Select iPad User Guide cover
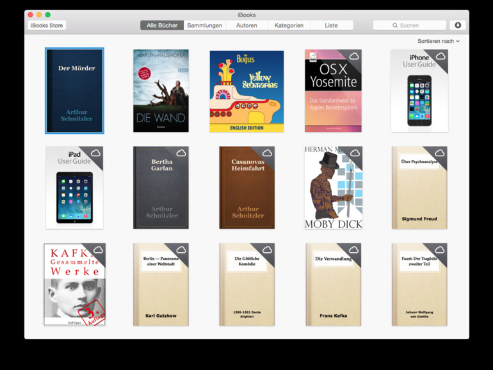The width and height of the screenshot is (493, 370). [74, 188]
